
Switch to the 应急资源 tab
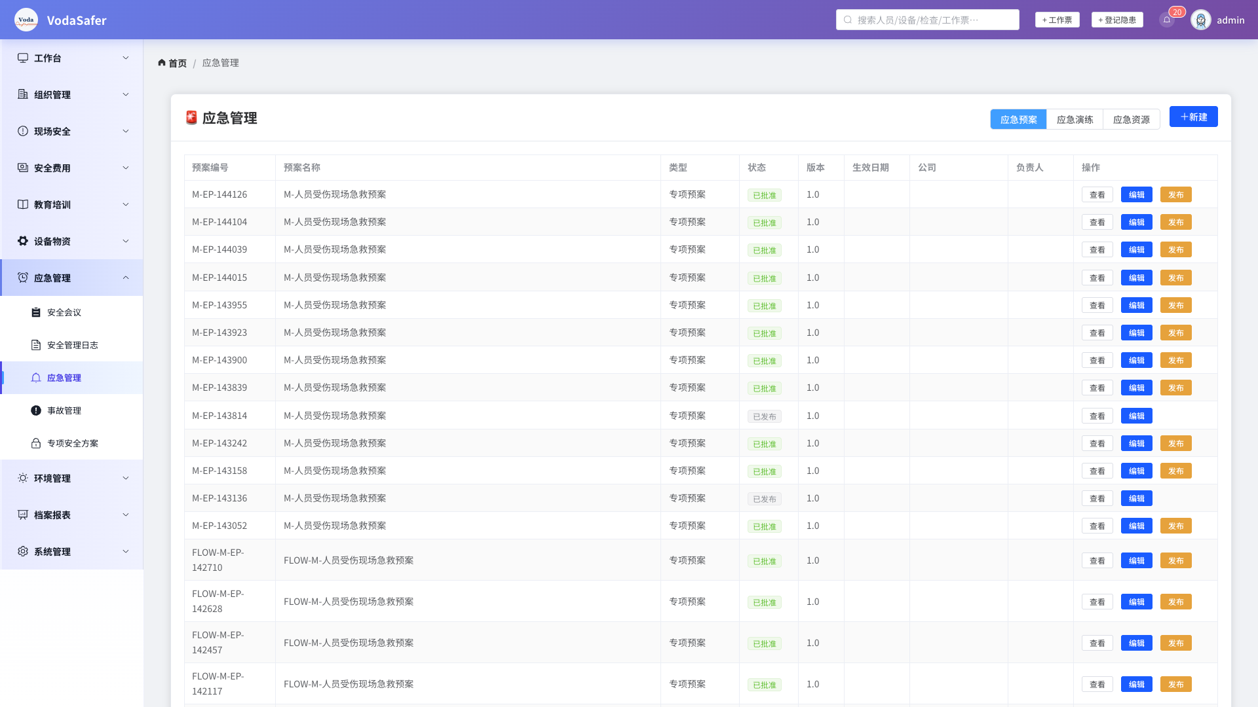(x=1132, y=119)
